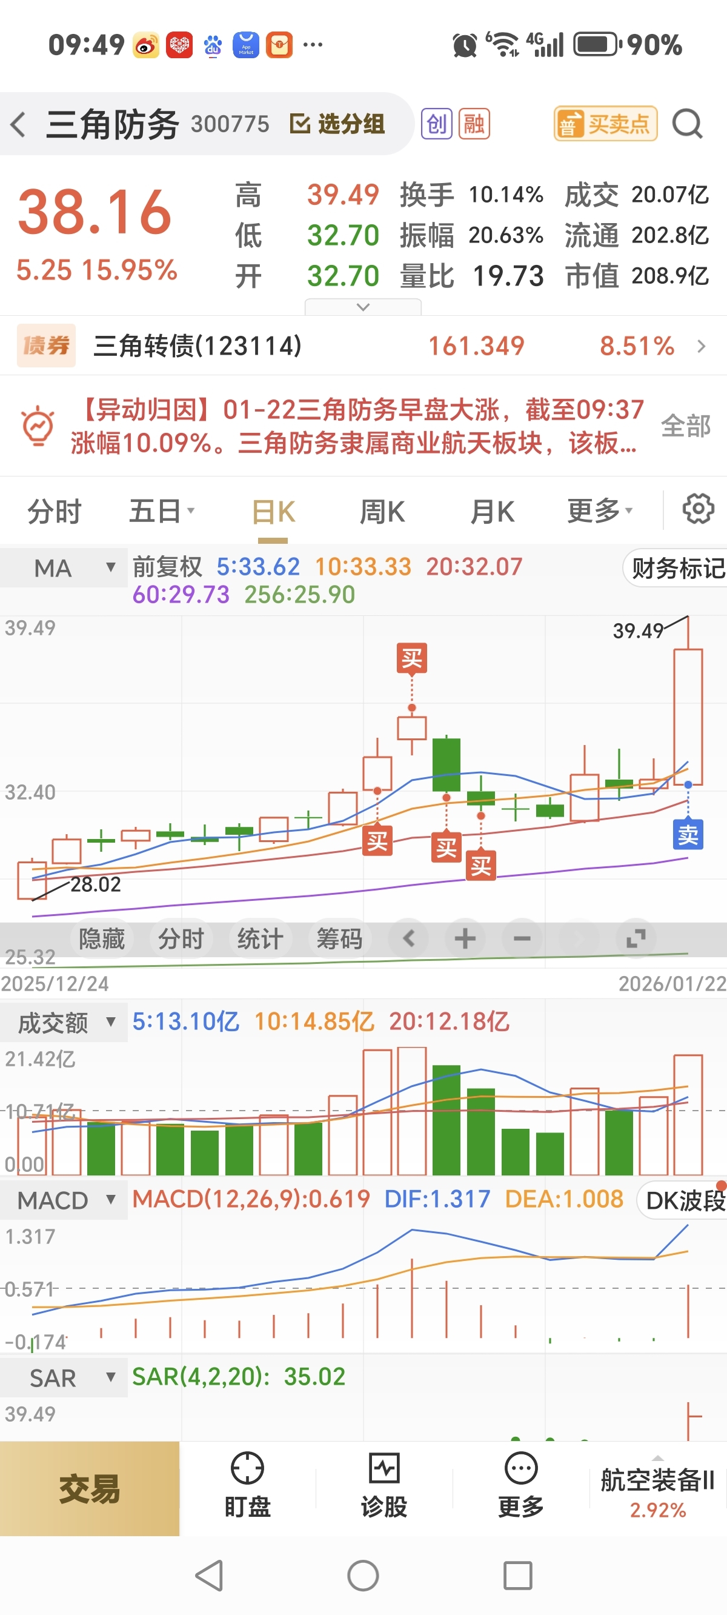The image size is (727, 1615).
Task: Go back with the top-left arrow
Action: [x=18, y=124]
